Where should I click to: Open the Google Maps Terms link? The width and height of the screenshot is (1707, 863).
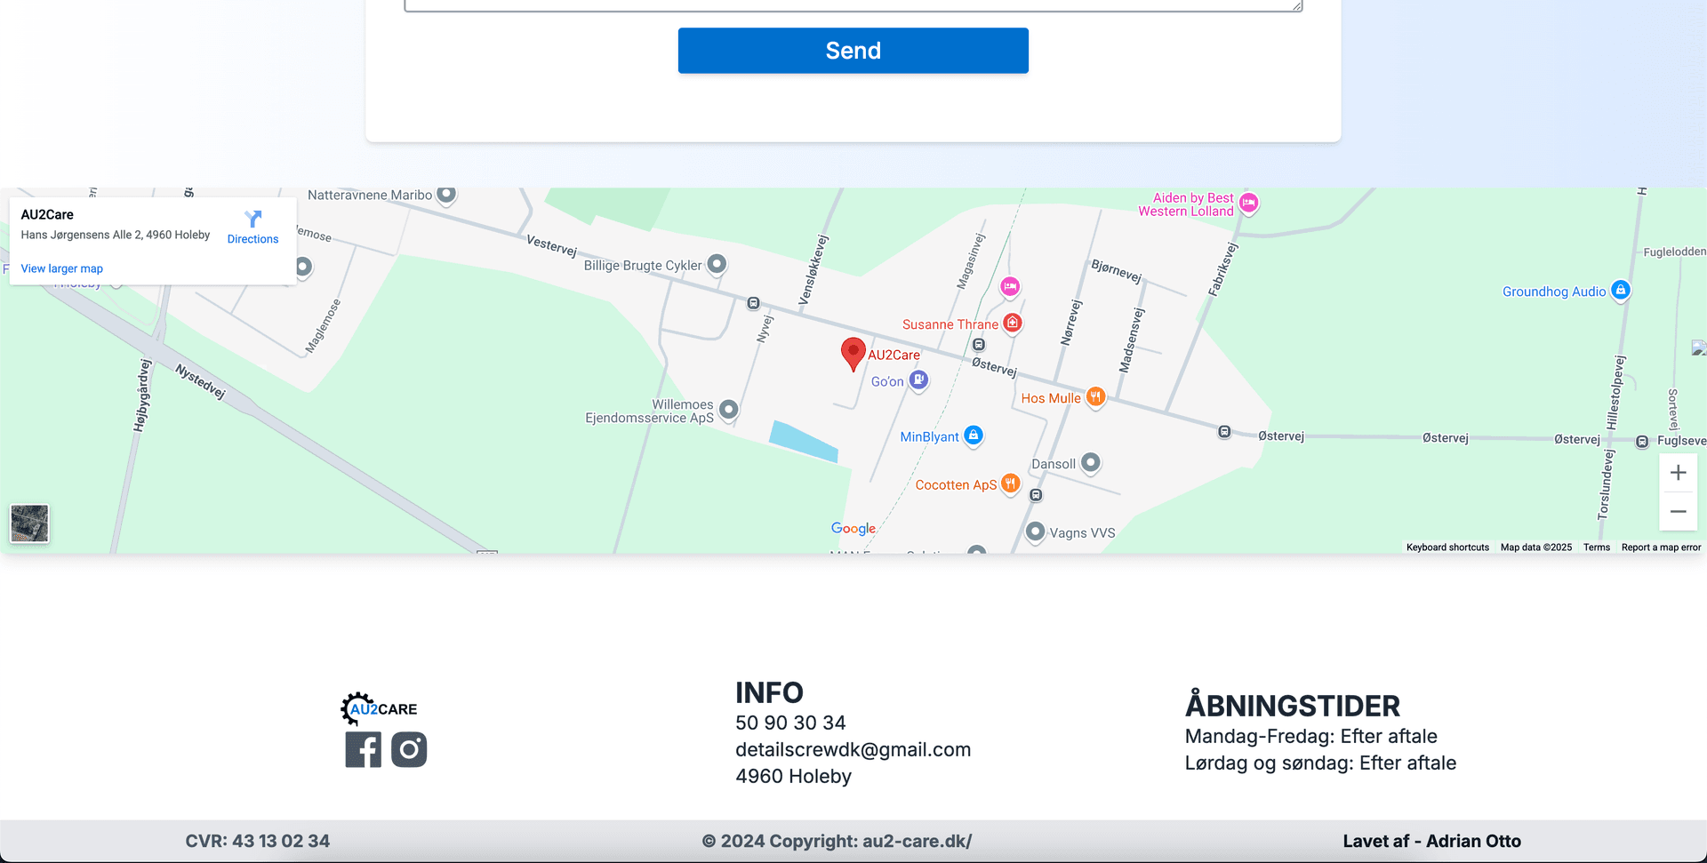coord(1596,547)
